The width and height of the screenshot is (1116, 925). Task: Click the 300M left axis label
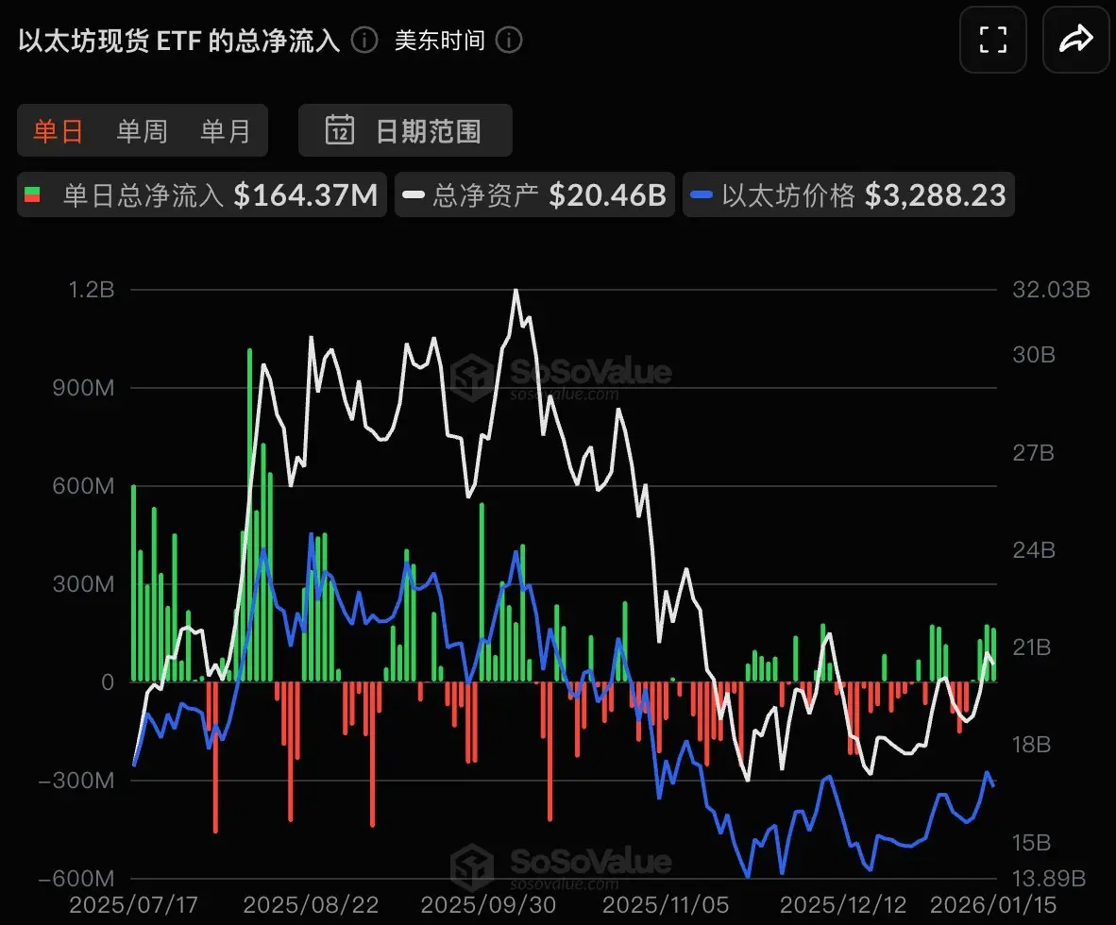click(83, 584)
